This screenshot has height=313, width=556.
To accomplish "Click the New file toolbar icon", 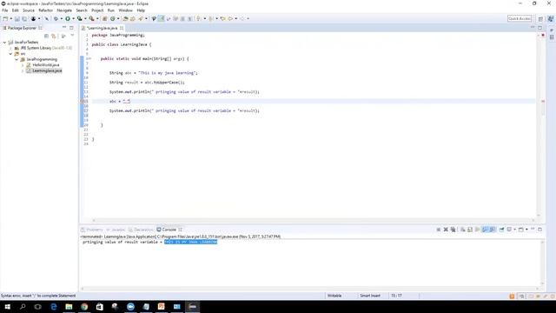I will pyautogui.click(x=5, y=18).
